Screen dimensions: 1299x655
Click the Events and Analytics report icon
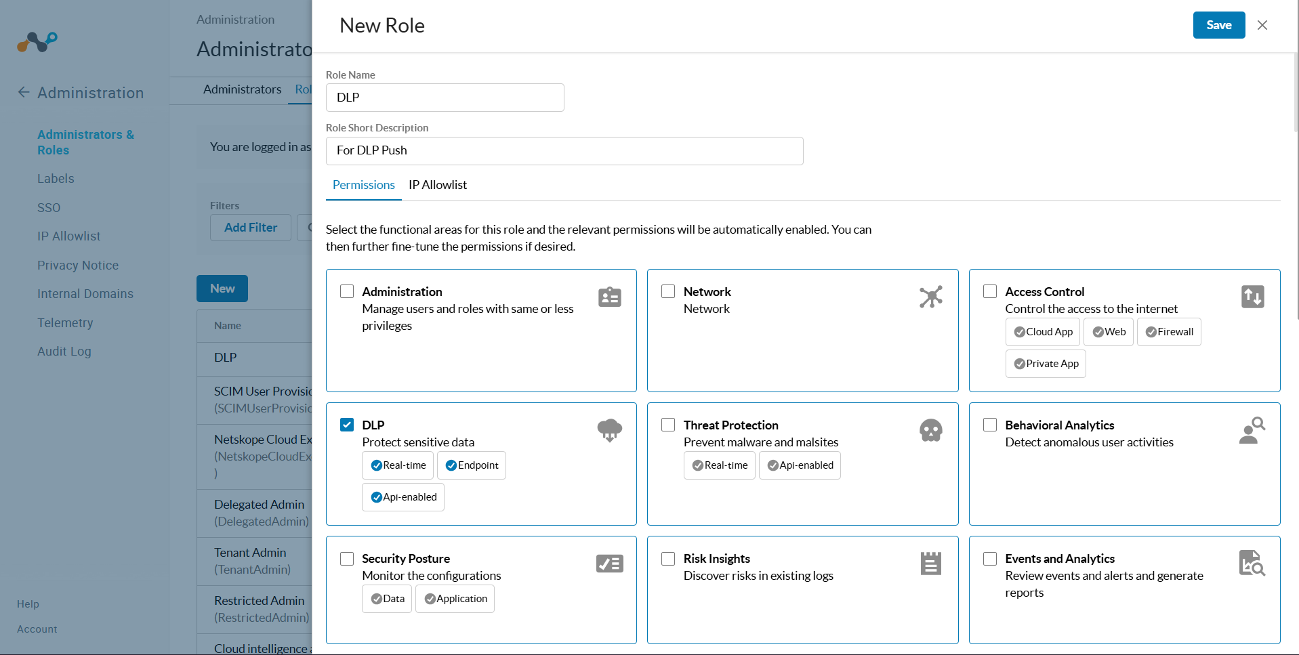1252,563
